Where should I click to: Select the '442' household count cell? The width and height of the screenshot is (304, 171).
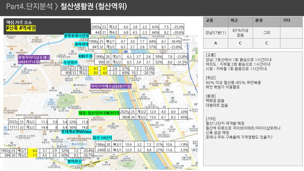pyautogui.click(x=96, y=32)
